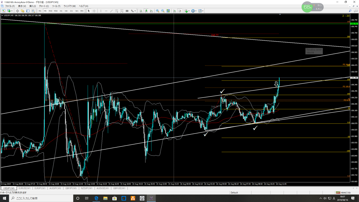The height and width of the screenshot is (202, 359).
Task: Set timeframe to M15
Action: point(51,11)
